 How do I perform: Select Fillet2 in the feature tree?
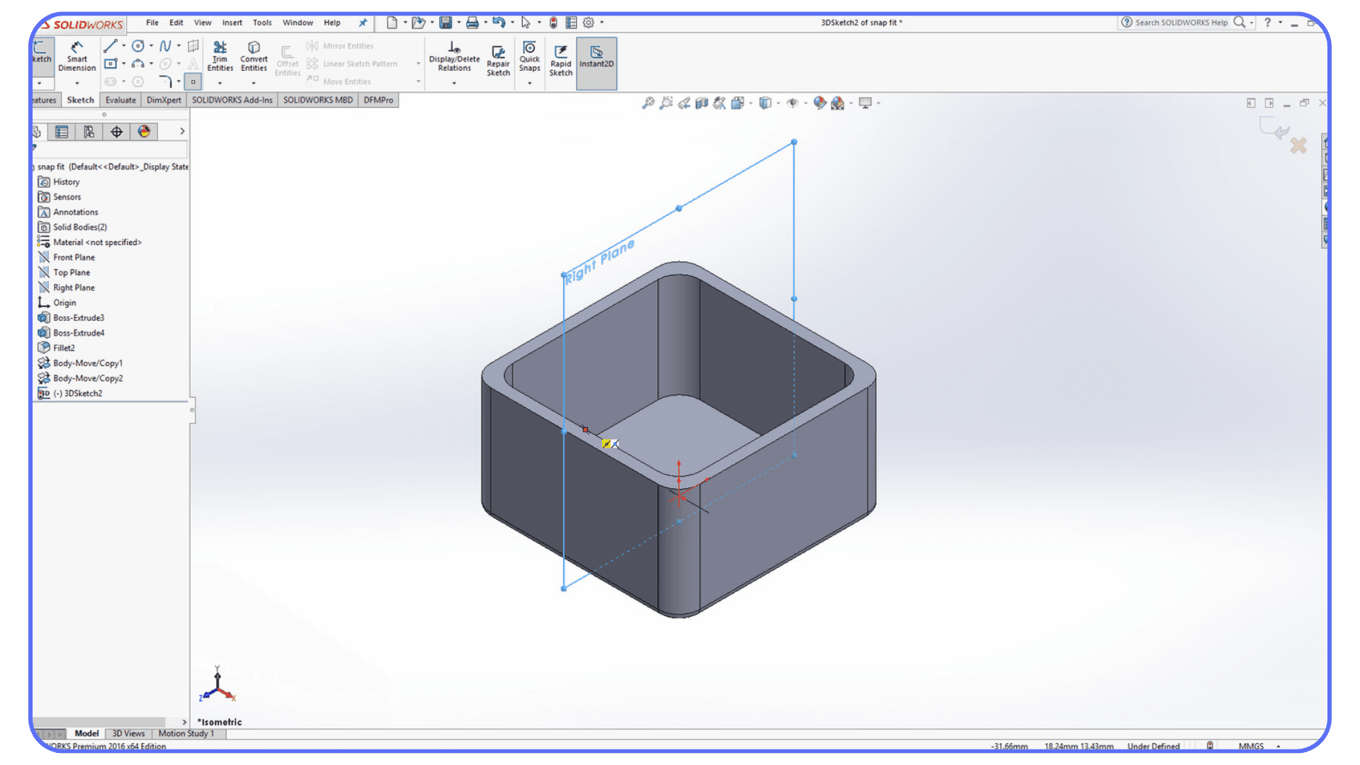pyautogui.click(x=64, y=347)
